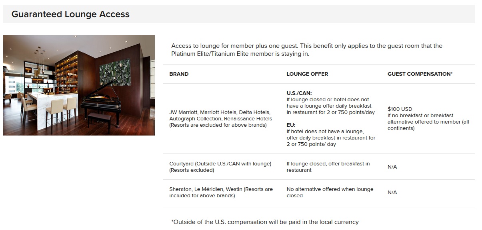Click the JW Marriott brands cell
The width and height of the screenshot is (482, 230).
pos(220,118)
